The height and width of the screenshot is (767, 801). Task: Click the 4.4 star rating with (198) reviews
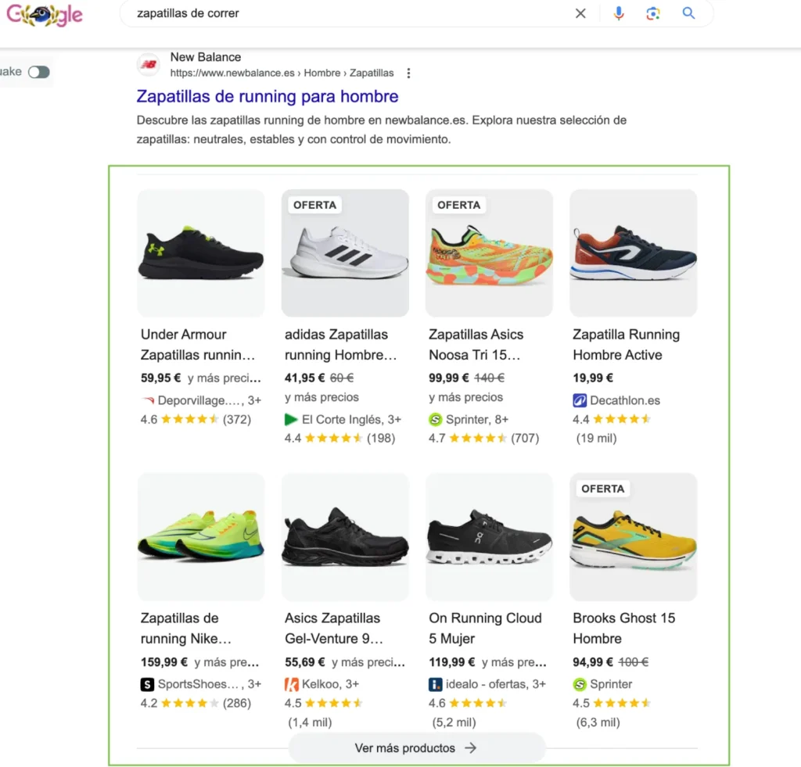point(340,438)
